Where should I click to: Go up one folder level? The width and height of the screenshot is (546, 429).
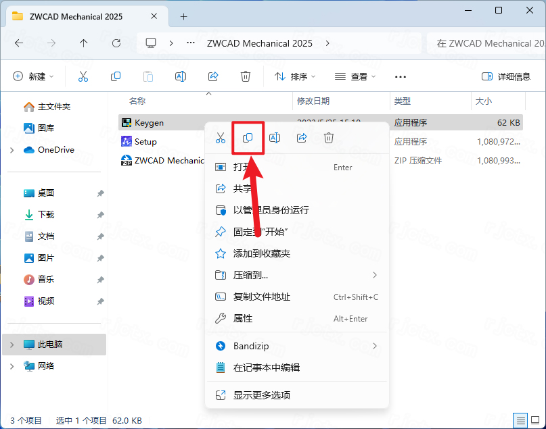84,43
